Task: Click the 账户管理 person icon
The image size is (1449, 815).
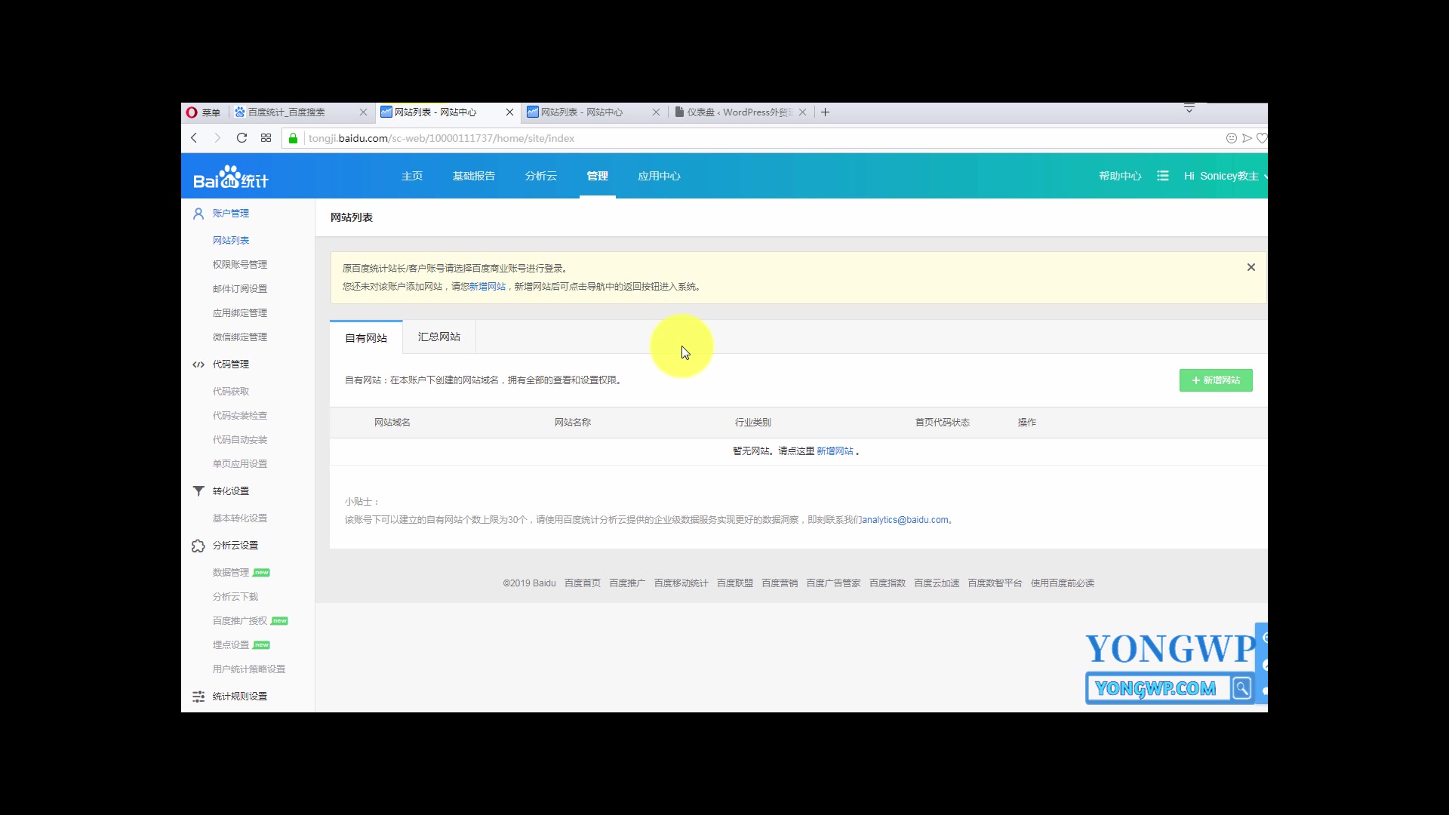Action: [198, 214]
